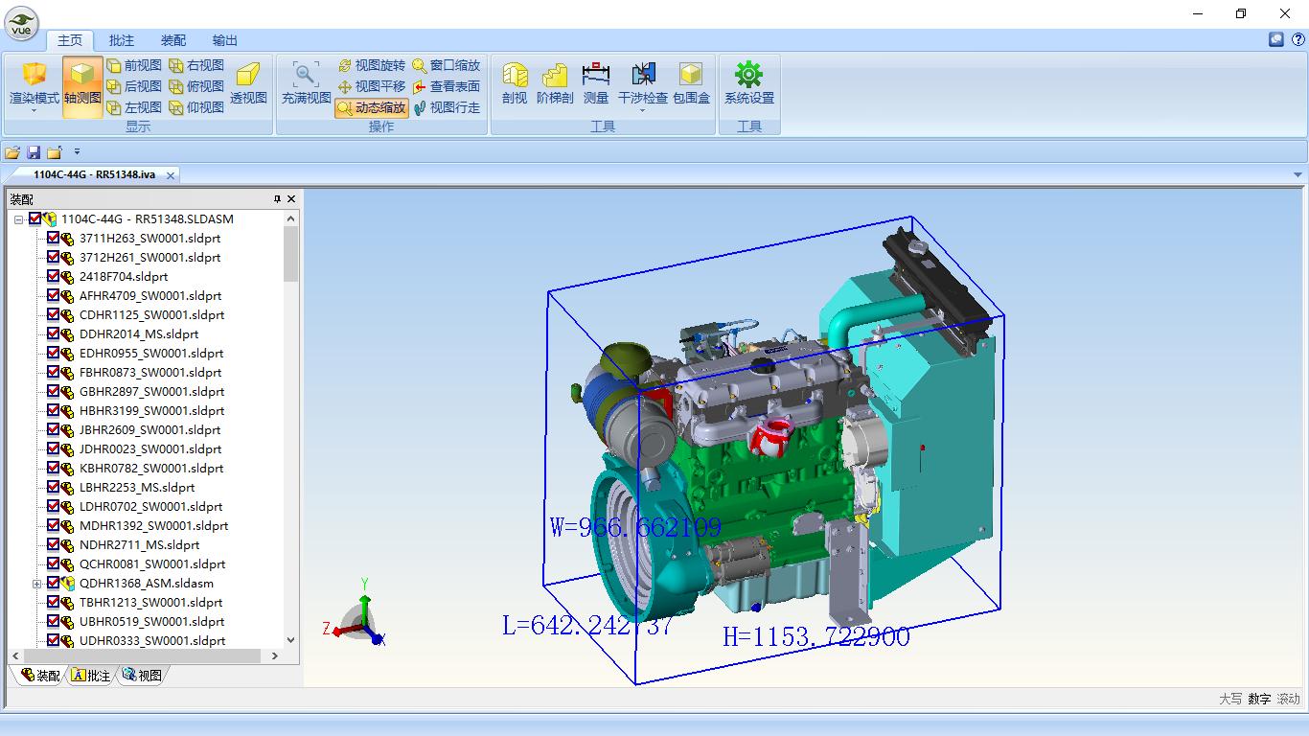The width and height of the screenshot is (1309, 736).
Task: Select tree item NDHR2711_MS.sldprt
Action: tap(139, 544)
